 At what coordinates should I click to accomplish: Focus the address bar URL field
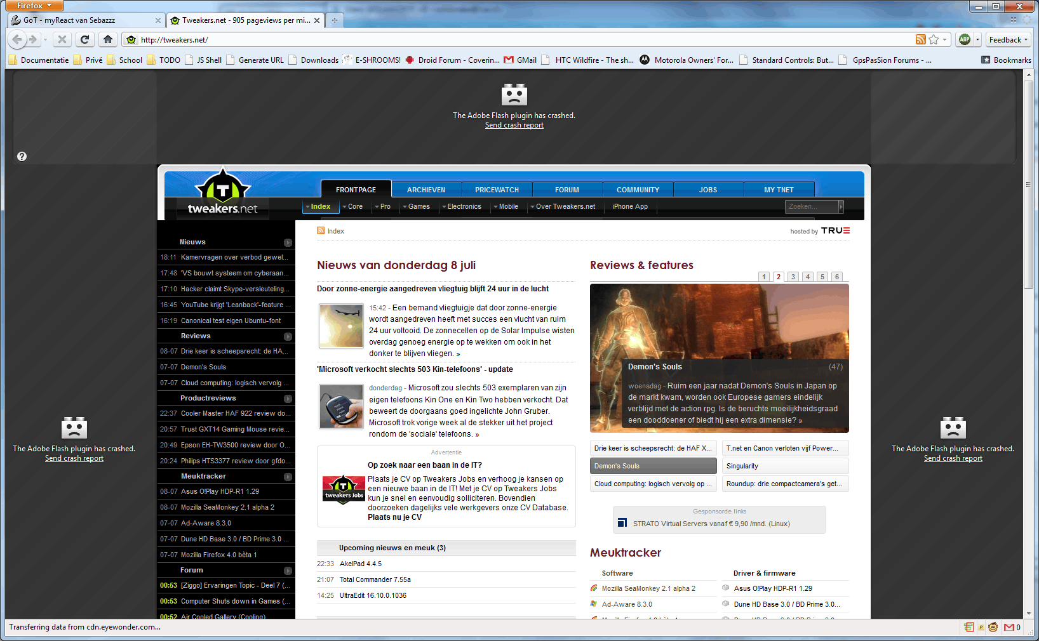click(526, 39)
